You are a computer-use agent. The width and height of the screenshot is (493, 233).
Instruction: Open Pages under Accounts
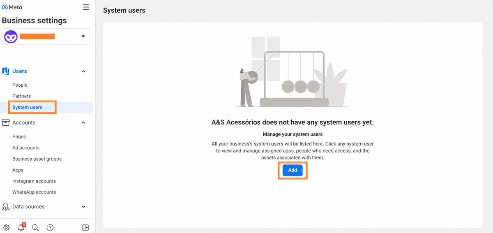point(19,136)
